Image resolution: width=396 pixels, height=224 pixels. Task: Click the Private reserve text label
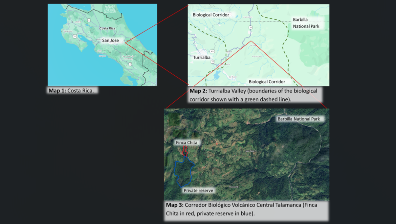(198, 190)
